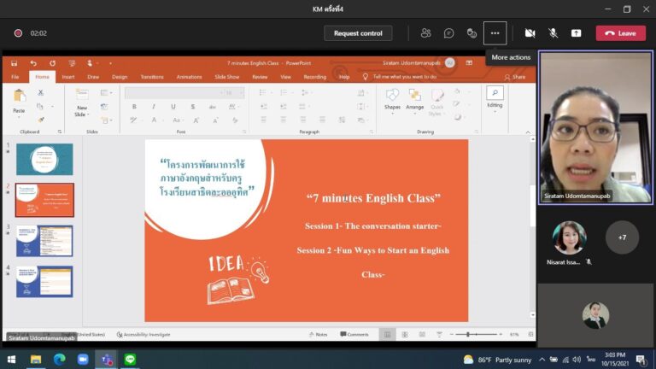Click the Save icon in PowerPoint
This screenshot has height=369, width=656.
tap(15, 63)
